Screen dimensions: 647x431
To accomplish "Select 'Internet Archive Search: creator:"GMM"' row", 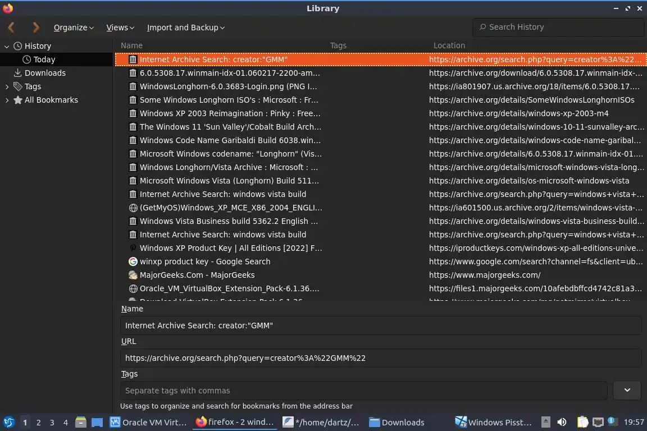I will [381, 60].
